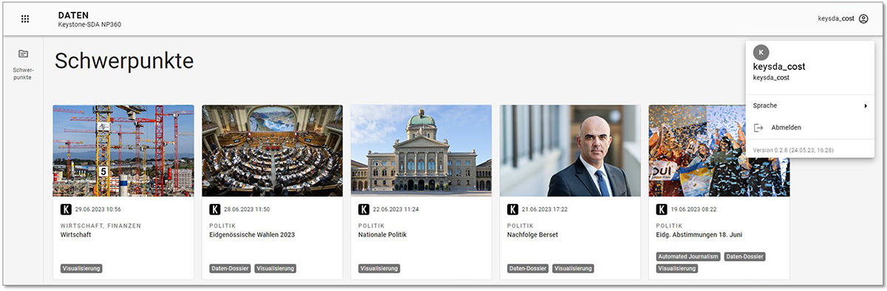Click the K logo on Nachfolge Berset card
Screen dimensions: 887x291
[513, 209]
